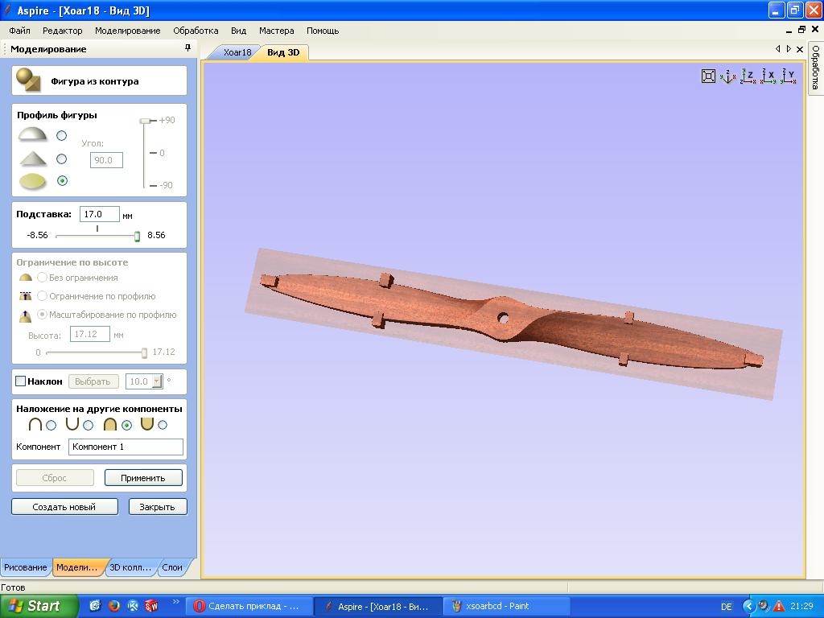Select flat profile radio button

pyautogui.click(x=62, y=181)
